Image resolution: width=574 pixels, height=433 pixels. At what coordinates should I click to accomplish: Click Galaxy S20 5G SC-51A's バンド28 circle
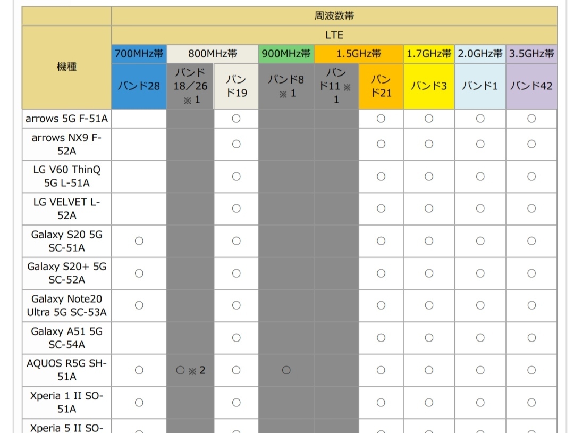click(139, 241)
